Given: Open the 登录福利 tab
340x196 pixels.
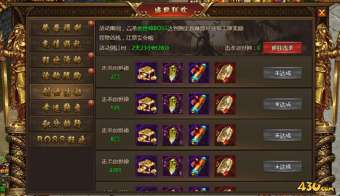Looking at the screenshot, I should point(62,28).
